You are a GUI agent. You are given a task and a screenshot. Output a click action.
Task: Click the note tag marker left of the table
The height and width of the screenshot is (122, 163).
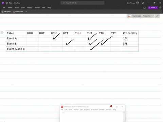[x=2, y=33]
